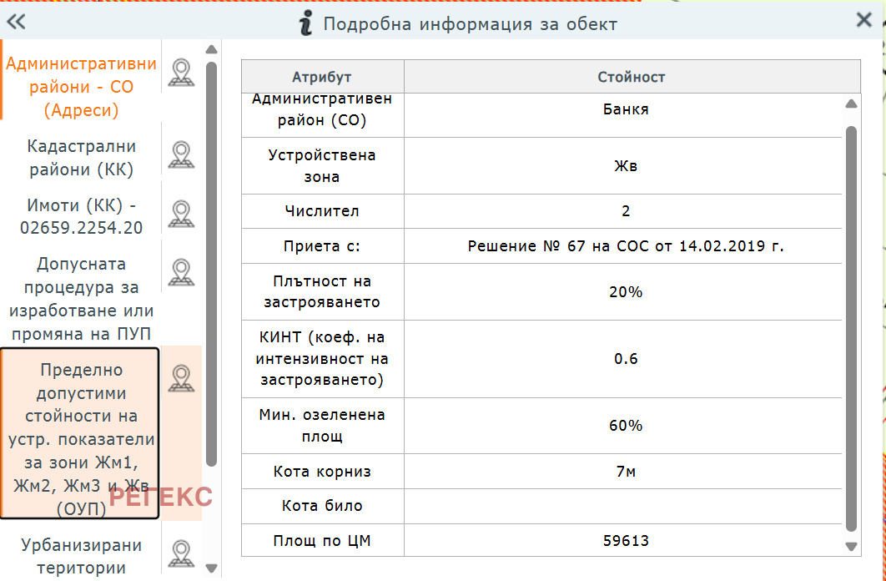
Task: Select Пределно допустими стойности Жм1, Жм2 tab
Action: 79,433
